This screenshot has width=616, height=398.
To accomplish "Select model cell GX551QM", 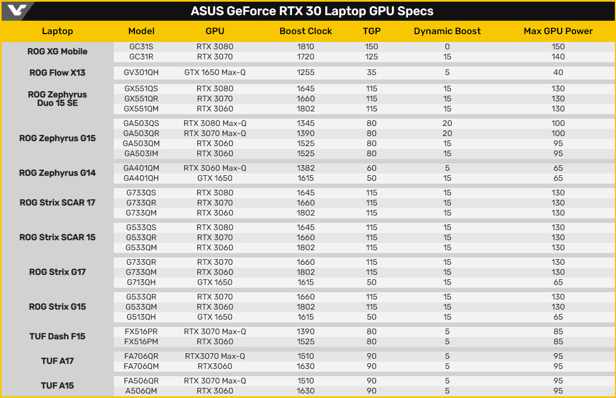I will (x=141, y=109).
